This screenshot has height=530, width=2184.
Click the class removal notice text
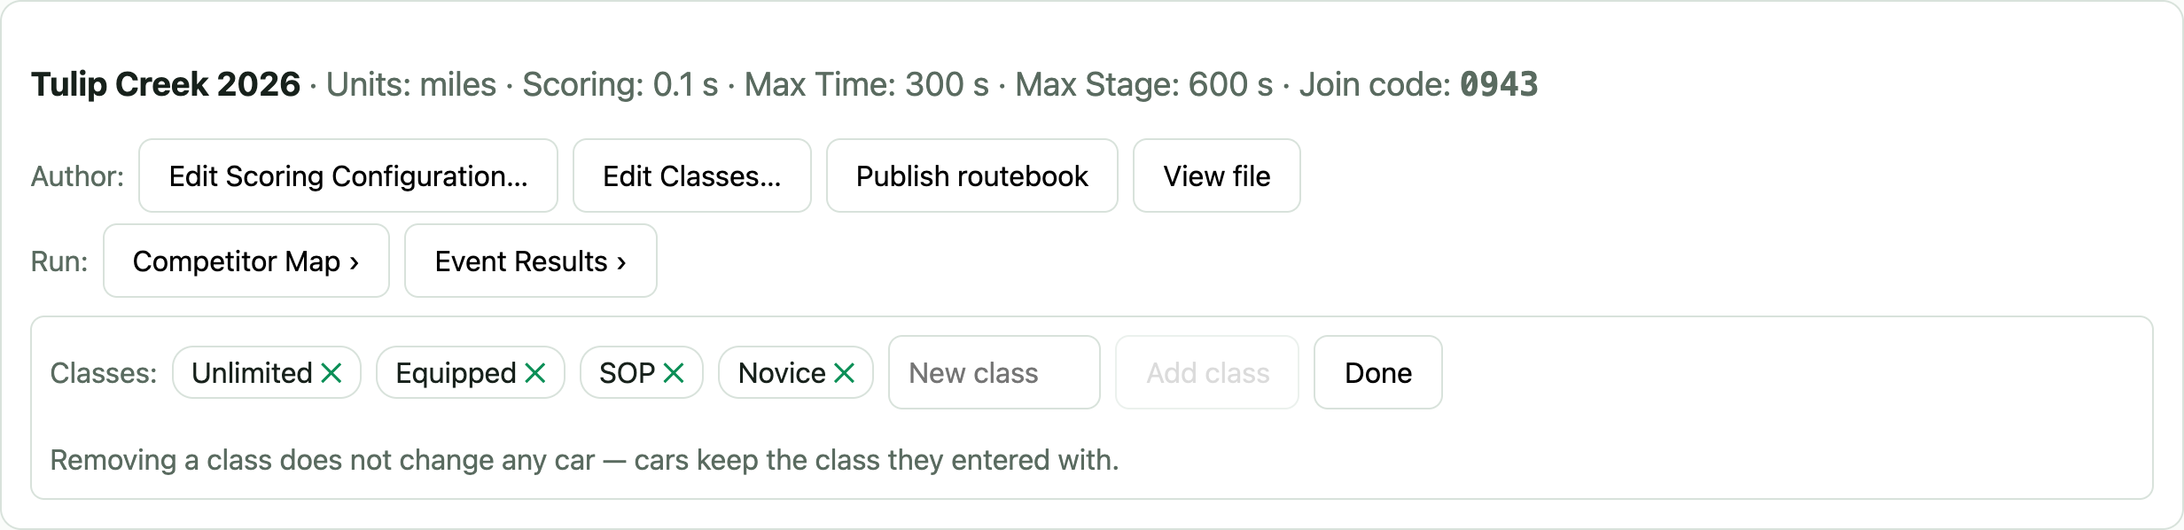pos(584,460)
